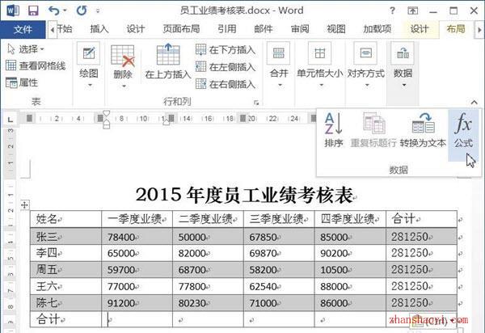Image resolution: width=485 pixels, height=333 pixels.
Task: Switch to the 引用 References tab
Action: (x=226, y=29)
